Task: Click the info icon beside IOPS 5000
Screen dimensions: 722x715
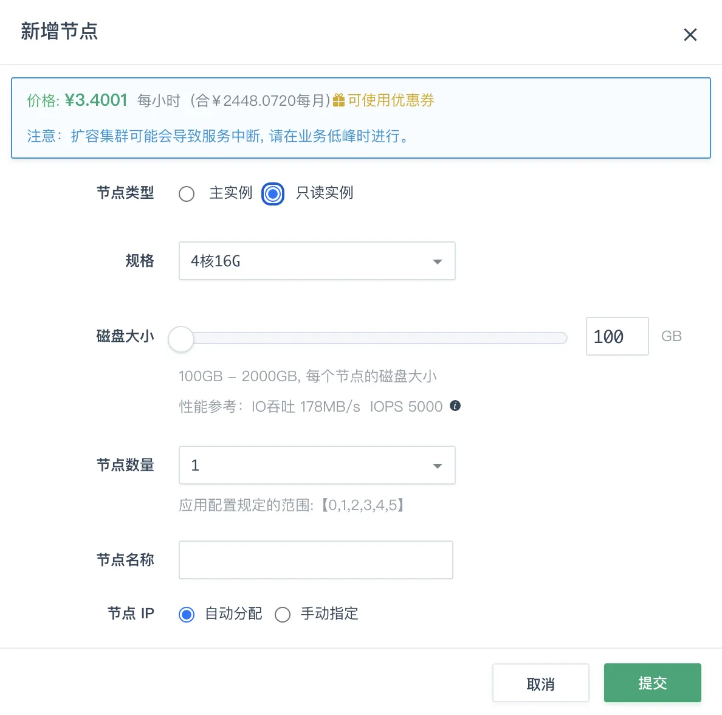Action: tap(455, 406)
